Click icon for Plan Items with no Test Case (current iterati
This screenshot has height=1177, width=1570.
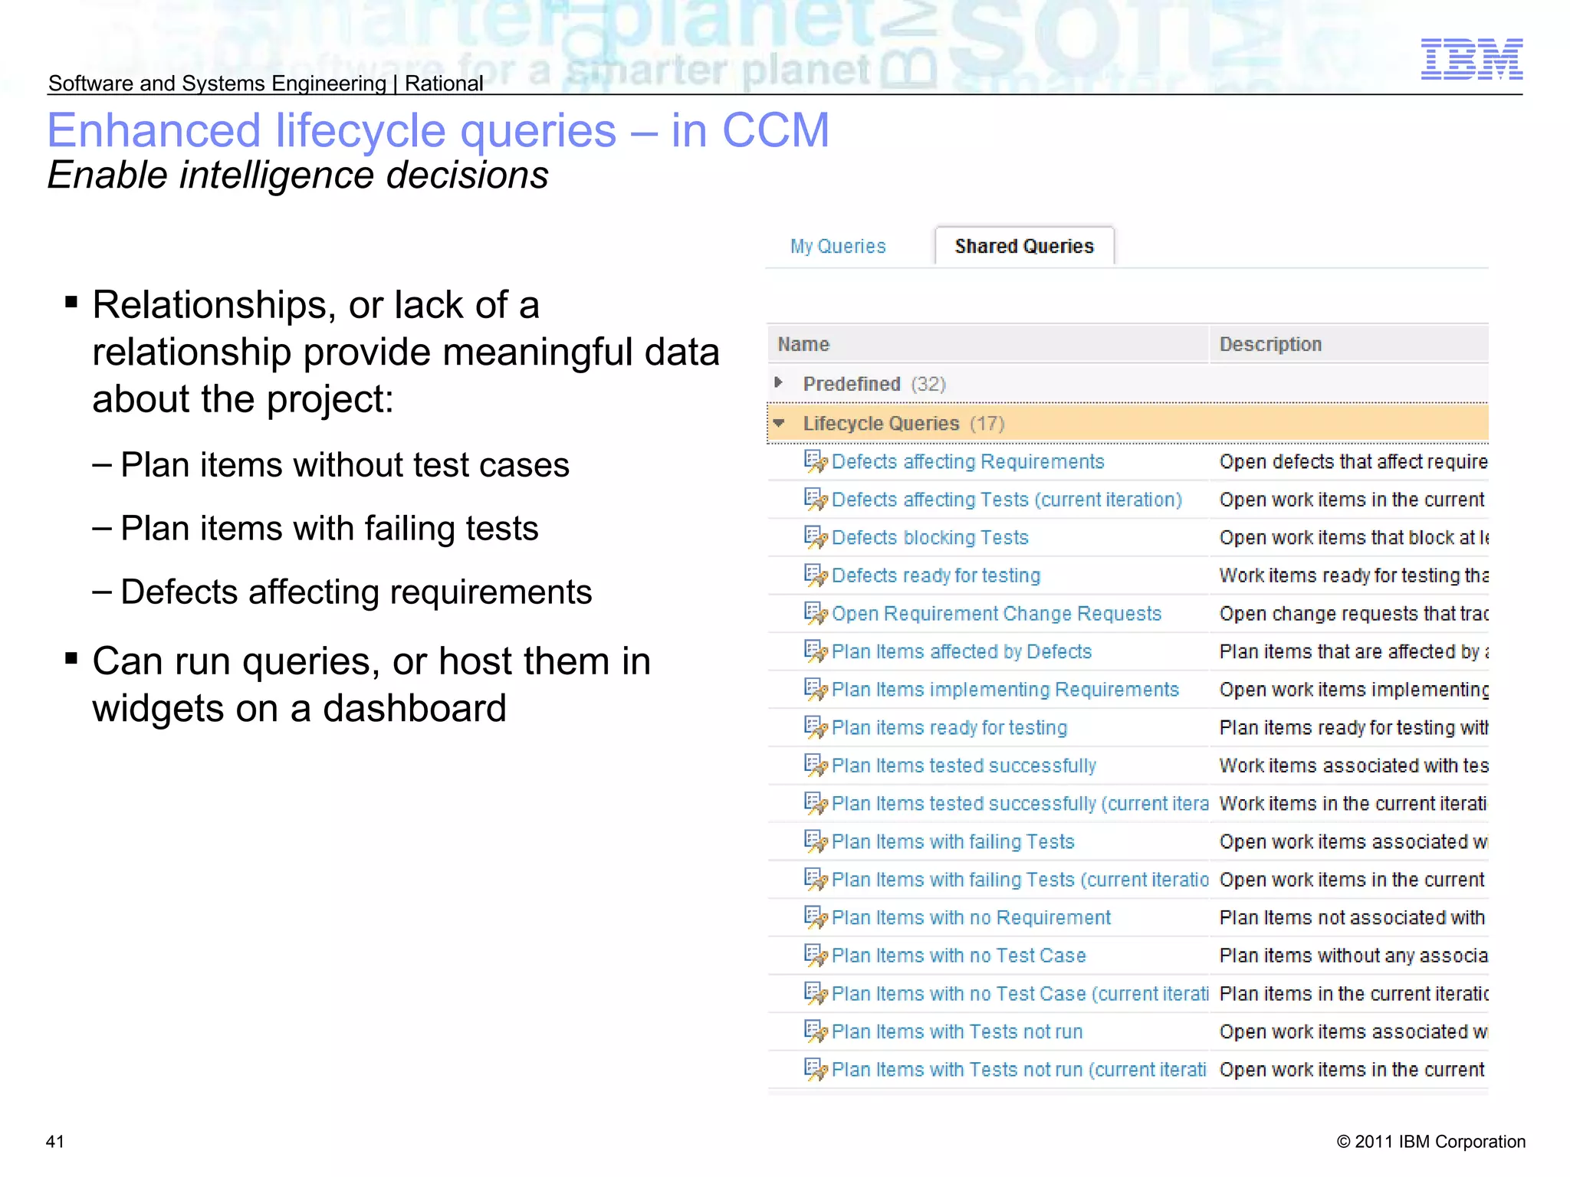(x=816, y=994)
